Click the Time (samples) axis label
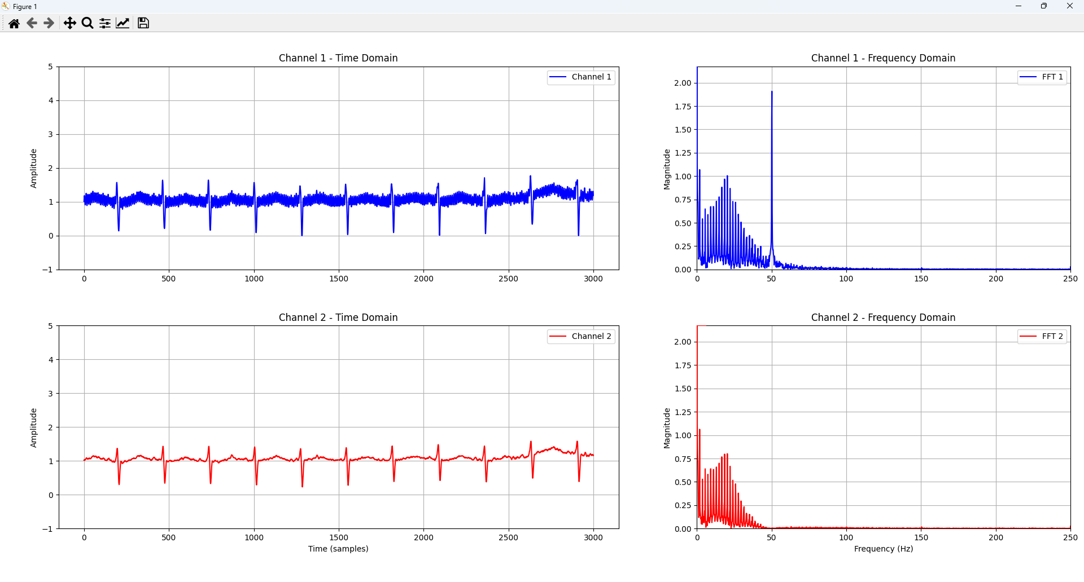 tap(338, 549)
